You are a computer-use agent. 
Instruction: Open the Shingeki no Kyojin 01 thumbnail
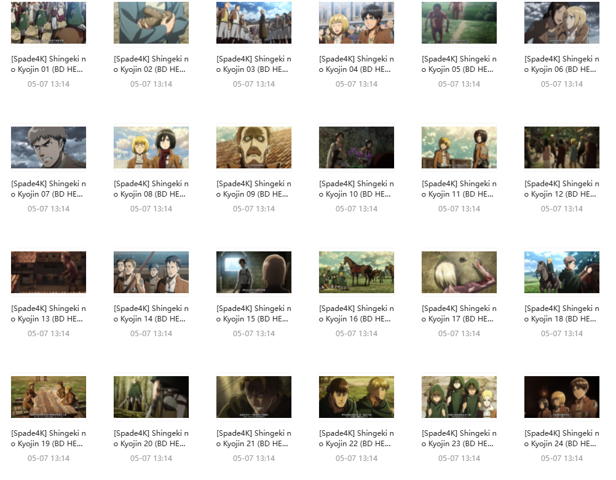click(49, 23)
